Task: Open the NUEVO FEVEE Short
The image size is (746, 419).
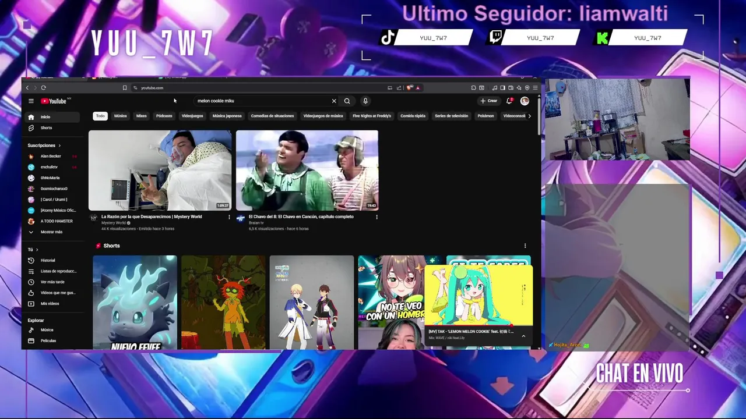Action: coord(135,302)
